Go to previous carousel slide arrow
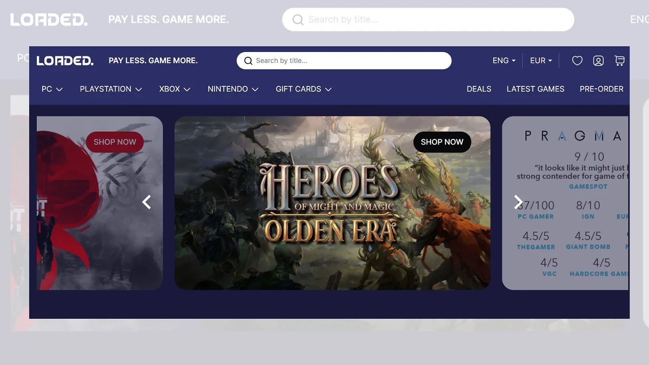 pyautogui.click(x=146, y=202)
